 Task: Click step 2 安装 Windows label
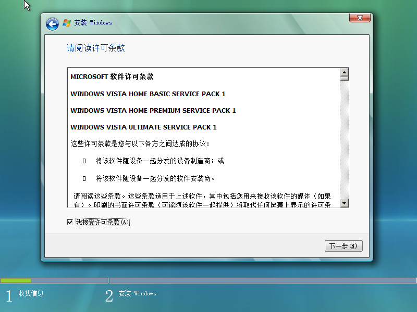pyautogui.click(x=137, y=293)
